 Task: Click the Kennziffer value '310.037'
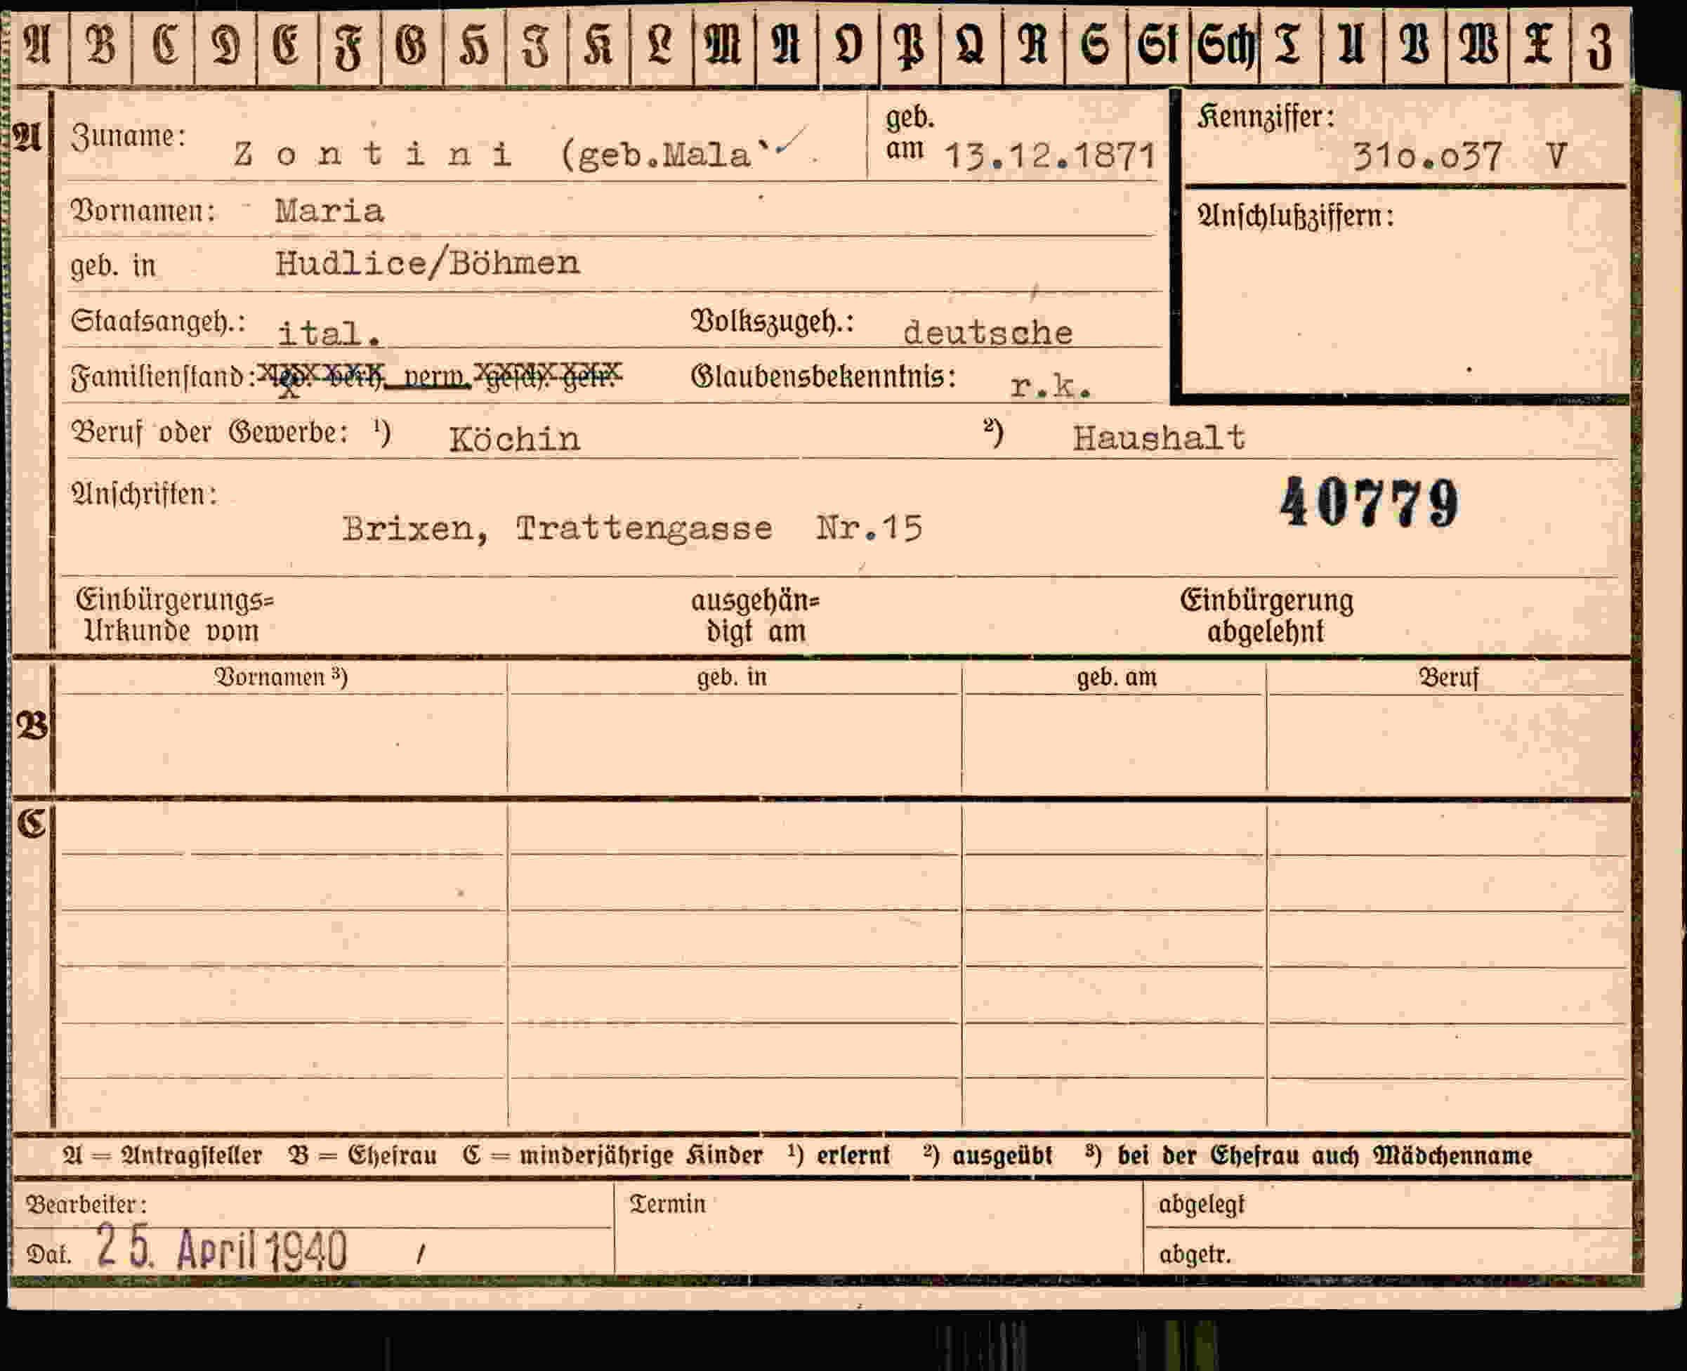1427,157
